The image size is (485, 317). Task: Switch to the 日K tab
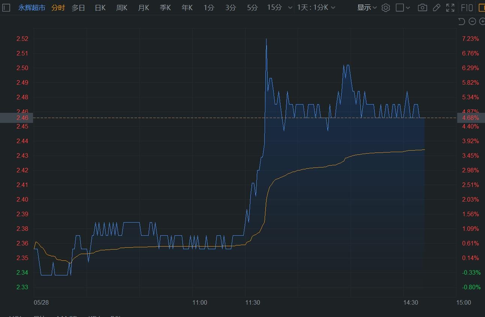pyautogui.click(x=100, y=7)
